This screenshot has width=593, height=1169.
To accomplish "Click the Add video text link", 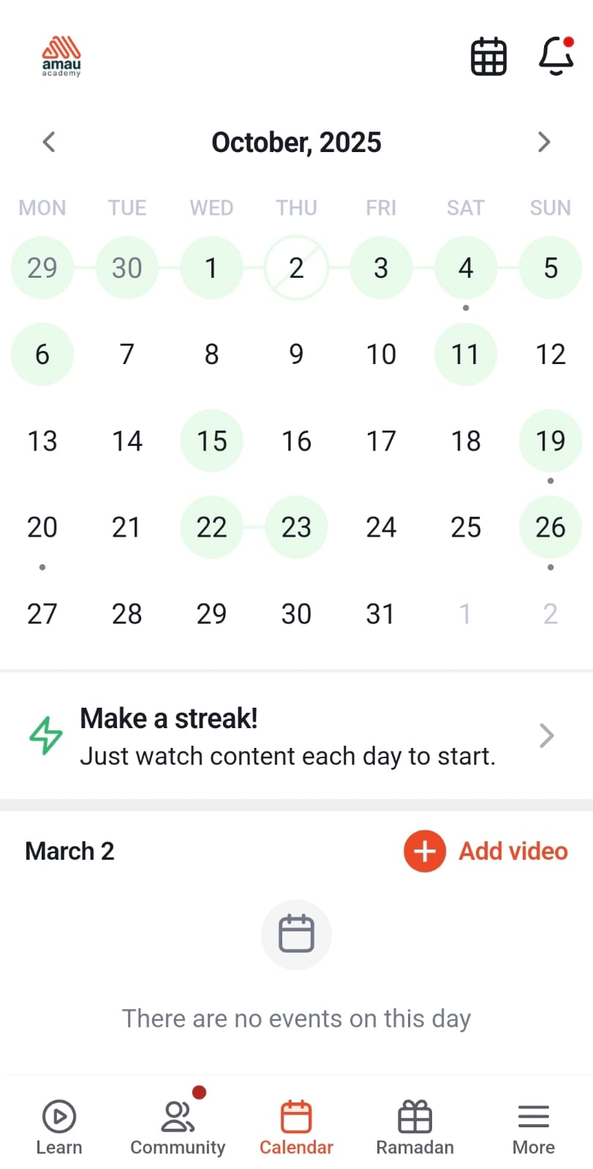I will [x=513, y=851].
